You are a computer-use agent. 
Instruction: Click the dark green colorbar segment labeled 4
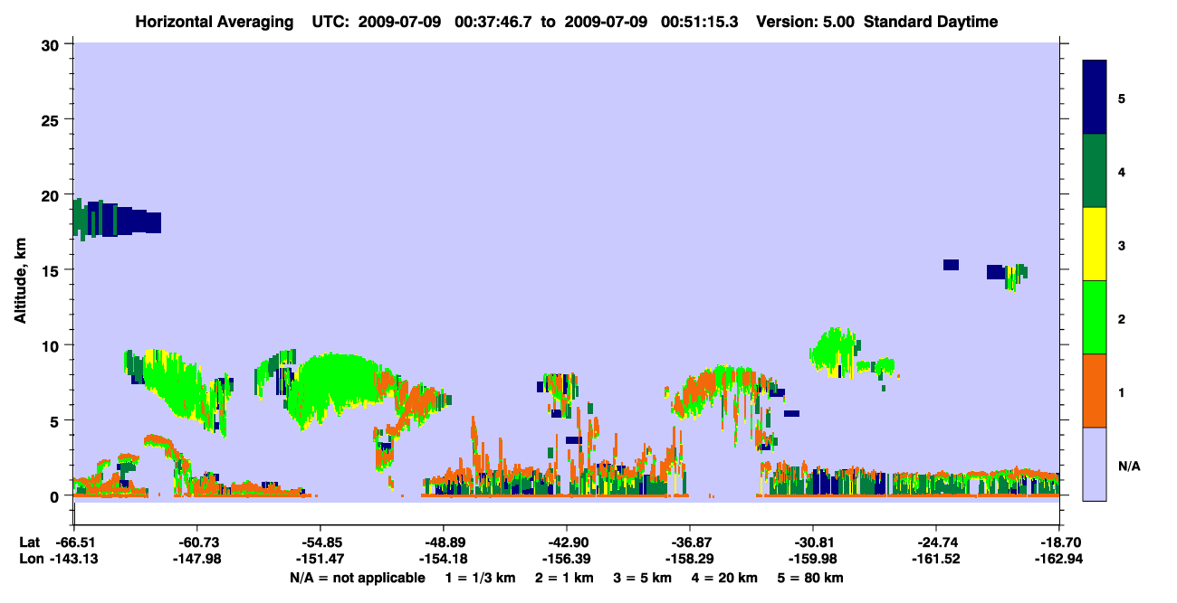click(1095, 170)
